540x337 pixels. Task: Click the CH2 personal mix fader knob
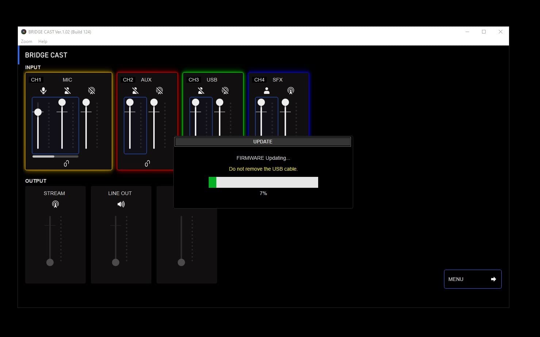point(130,102)
